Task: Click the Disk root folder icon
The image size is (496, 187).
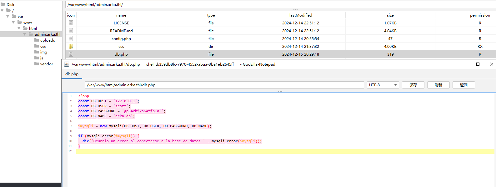Action: coord(3,4)
